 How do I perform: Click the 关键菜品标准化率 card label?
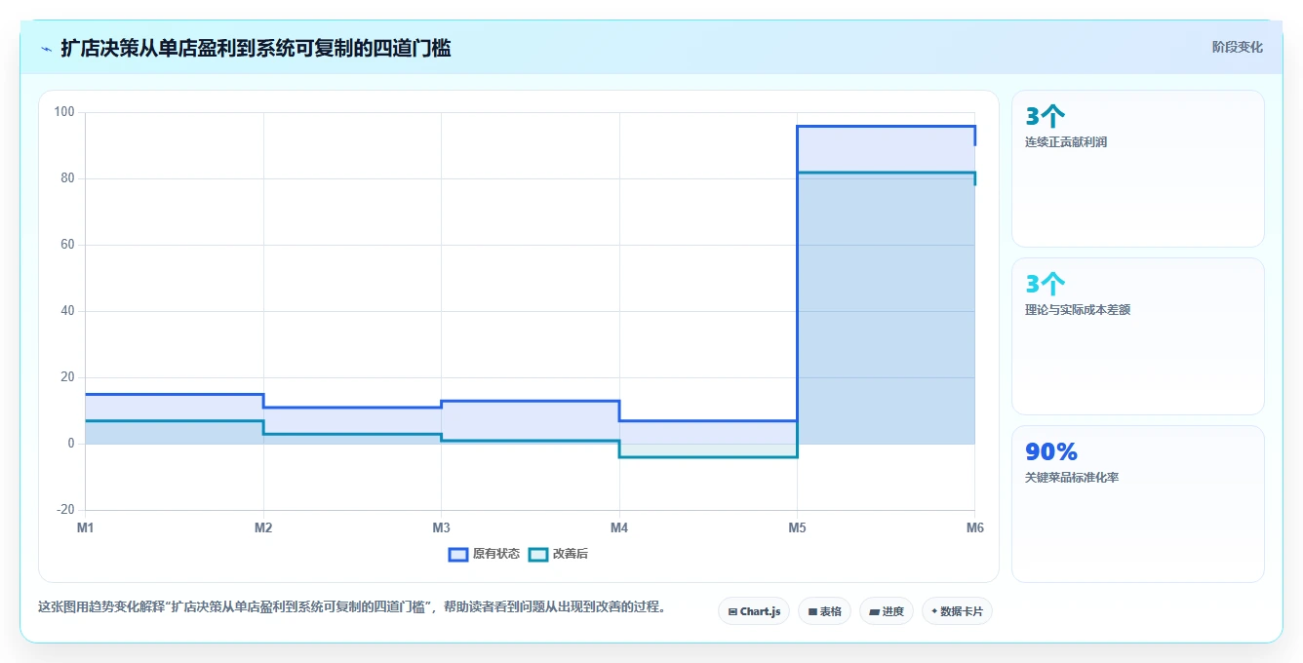click(1072, 478)
